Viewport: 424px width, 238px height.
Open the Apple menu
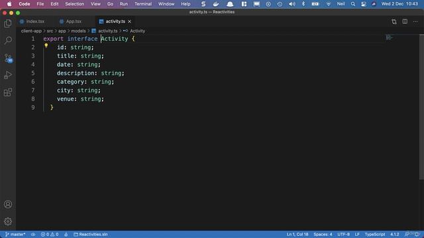pyautogui.click(x=9, y=4)
